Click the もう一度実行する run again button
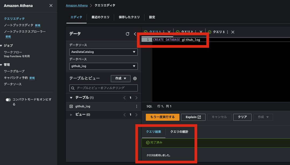 (x=162, y=117)
